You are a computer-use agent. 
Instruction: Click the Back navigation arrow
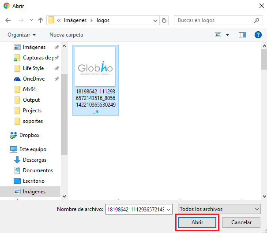coord(8,20)
